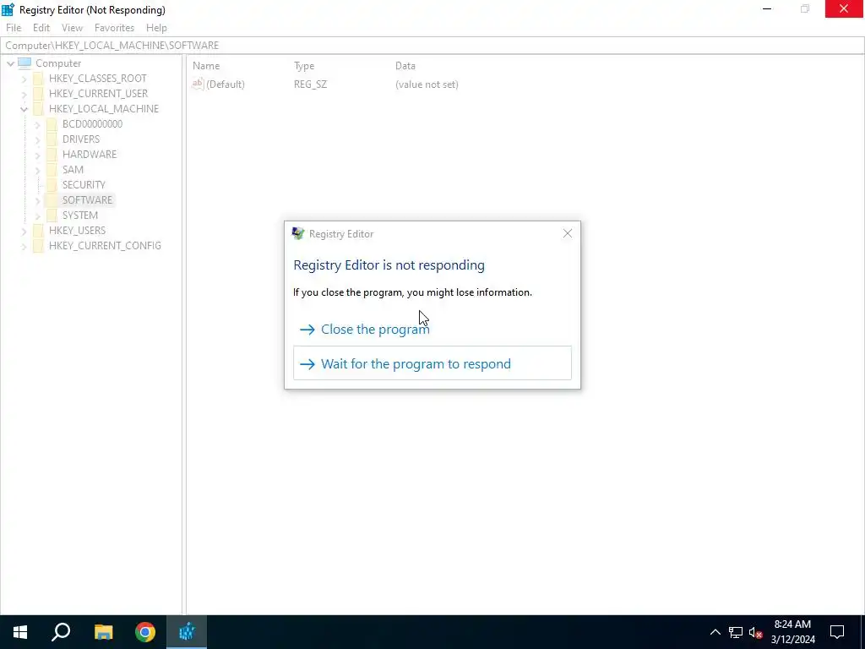Screen dimensions: 865x649
Task: Open the Edit menu
Action: pos(41,28)
